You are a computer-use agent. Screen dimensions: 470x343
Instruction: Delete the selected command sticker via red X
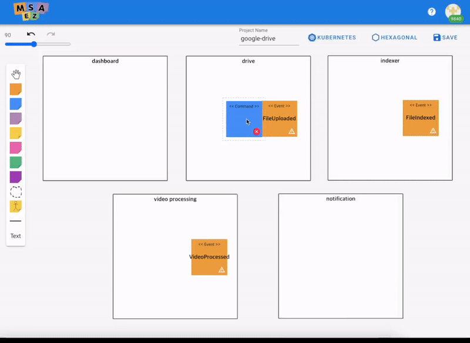tap(256, 132)
